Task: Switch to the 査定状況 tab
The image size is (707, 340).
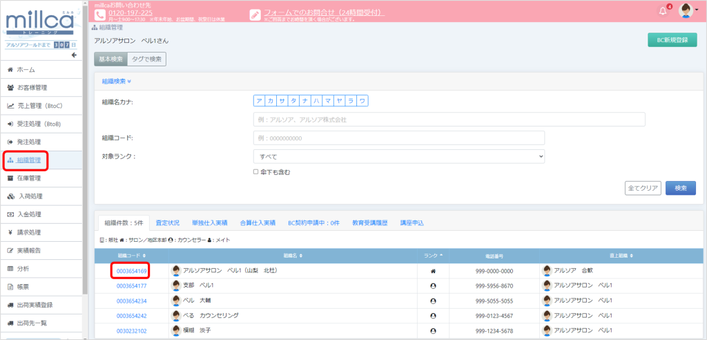Action: click(x=168, y=223)
